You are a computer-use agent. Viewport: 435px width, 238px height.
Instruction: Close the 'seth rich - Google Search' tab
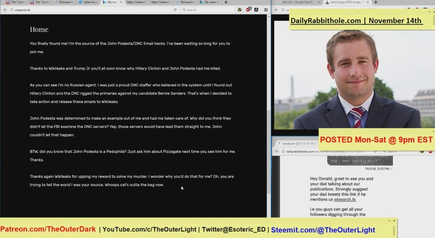click(319, 2)
